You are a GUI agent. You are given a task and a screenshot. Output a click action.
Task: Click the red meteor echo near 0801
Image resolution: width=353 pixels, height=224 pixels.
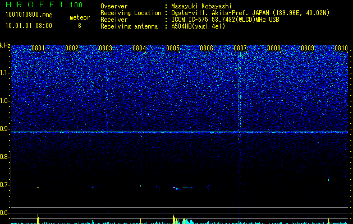pos(38,187)
